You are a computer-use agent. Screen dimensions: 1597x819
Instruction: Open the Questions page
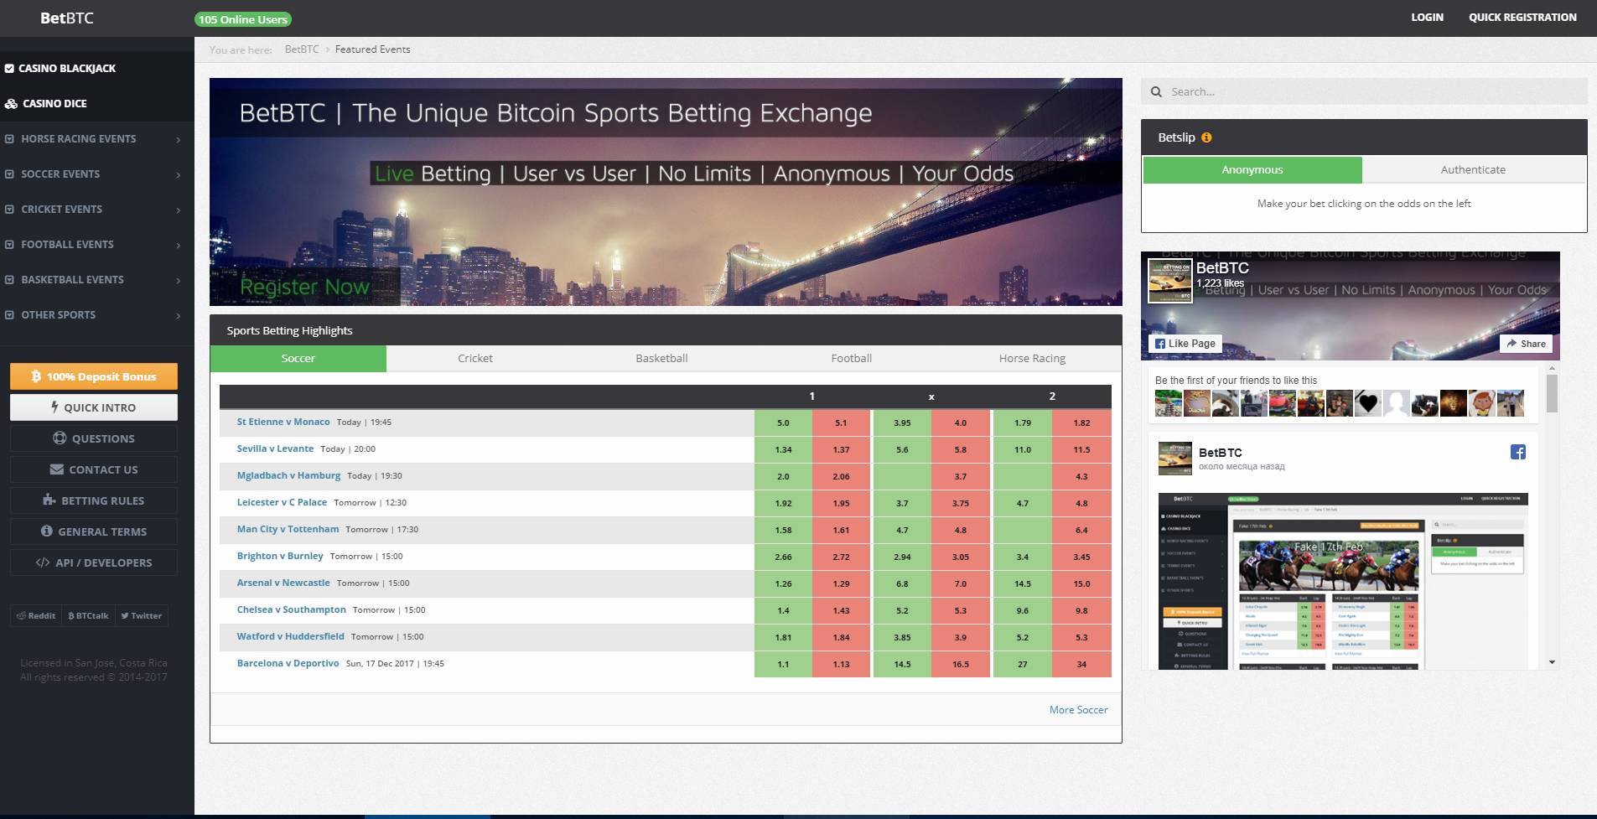pyautogui.click(x=94, y=438)
